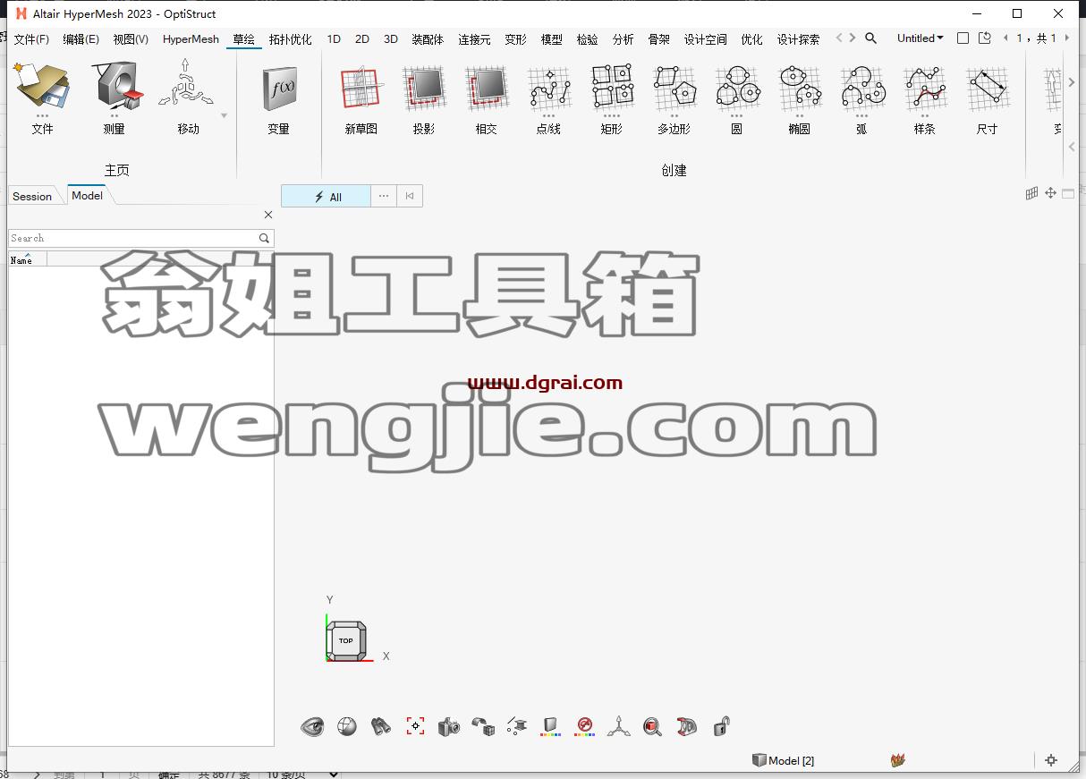Click the TOP view cube
Image resolution: width=1086 pixels, height=779 pixels.
[x=346, y=640]
